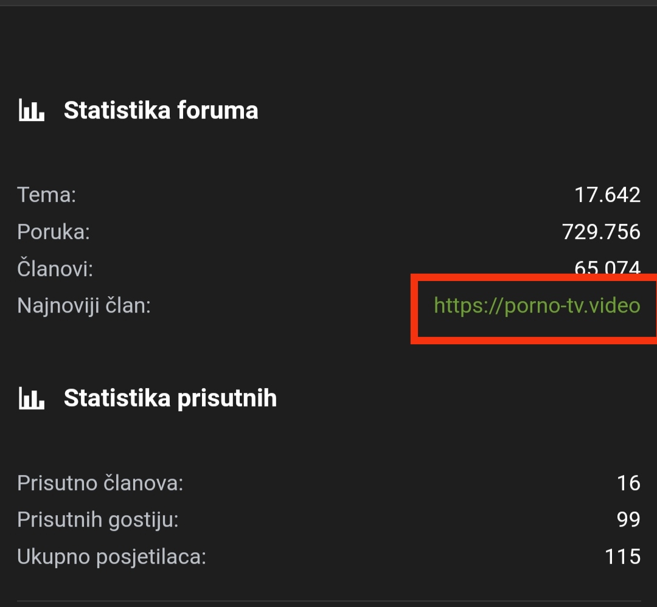
Task: Click the divider line below Ukupno posjetilaca
Action: [x=329, y=601]
